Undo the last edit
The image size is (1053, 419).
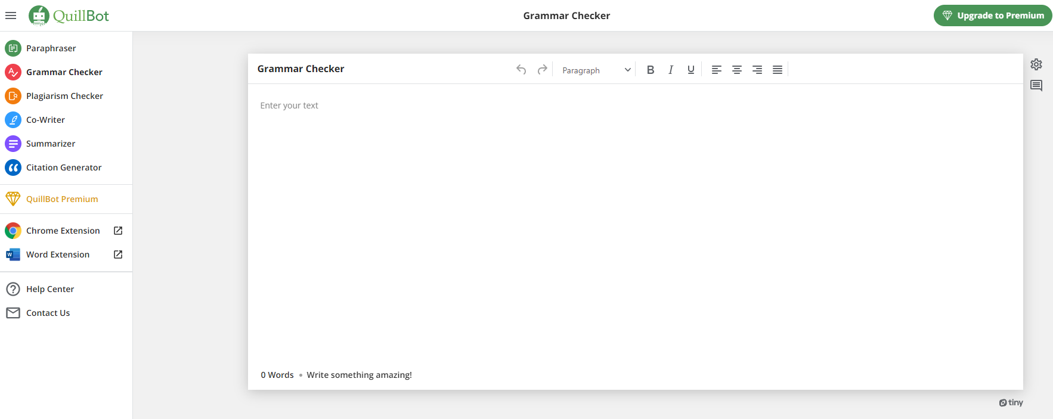pos(521,70)
